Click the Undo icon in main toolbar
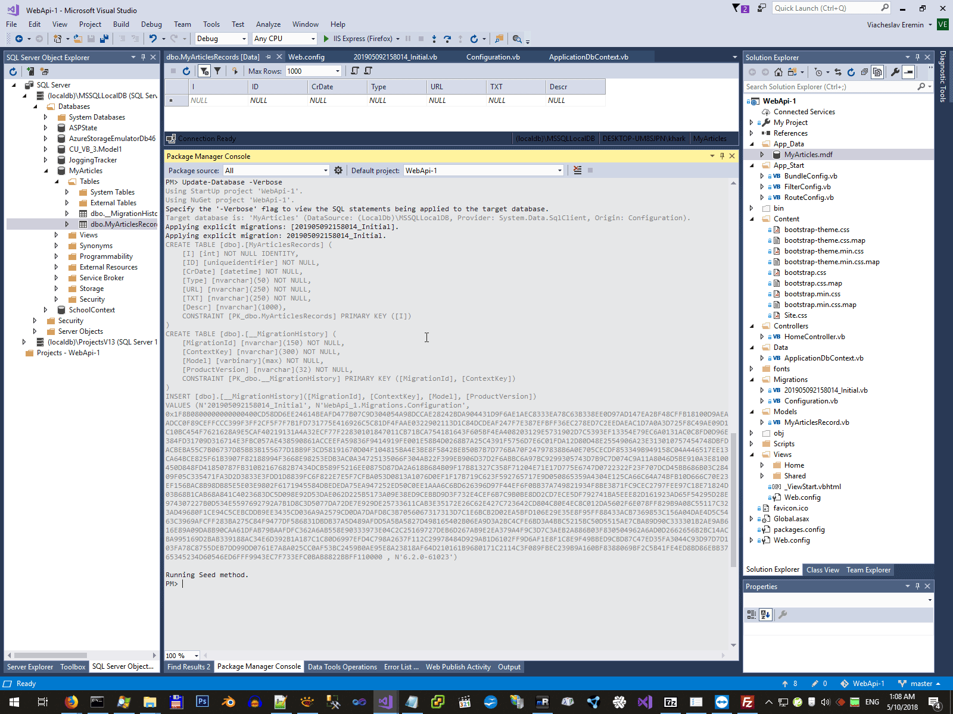 (153, 39)
